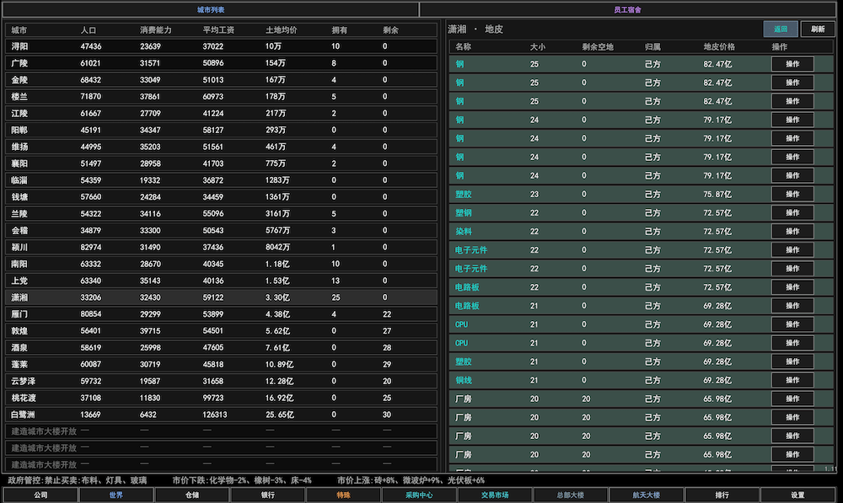
Task: Select the 云梦泽 city row
Action: tap(221, 381)
